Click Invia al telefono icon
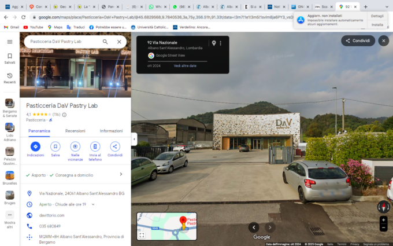 coord(95,147)
